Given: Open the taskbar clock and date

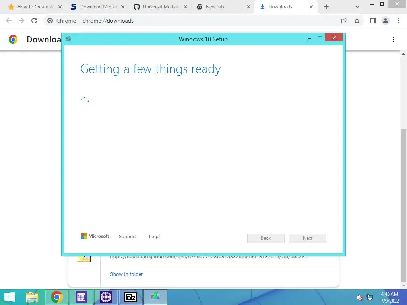Looking at the screenshot, I should (390, 297).
